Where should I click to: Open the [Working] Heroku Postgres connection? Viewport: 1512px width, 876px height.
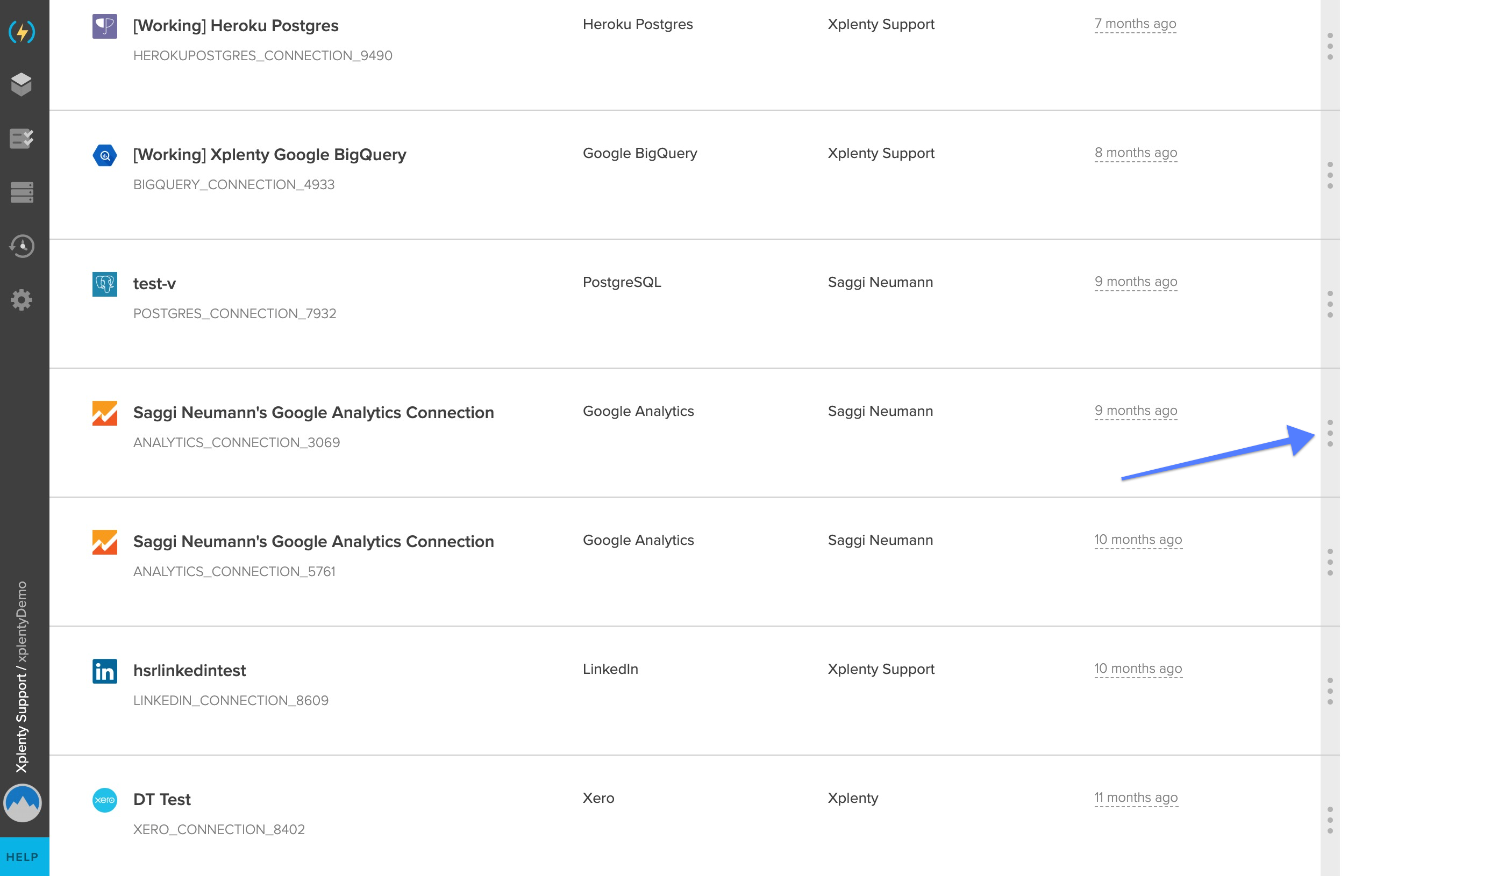tap(235, 26)
